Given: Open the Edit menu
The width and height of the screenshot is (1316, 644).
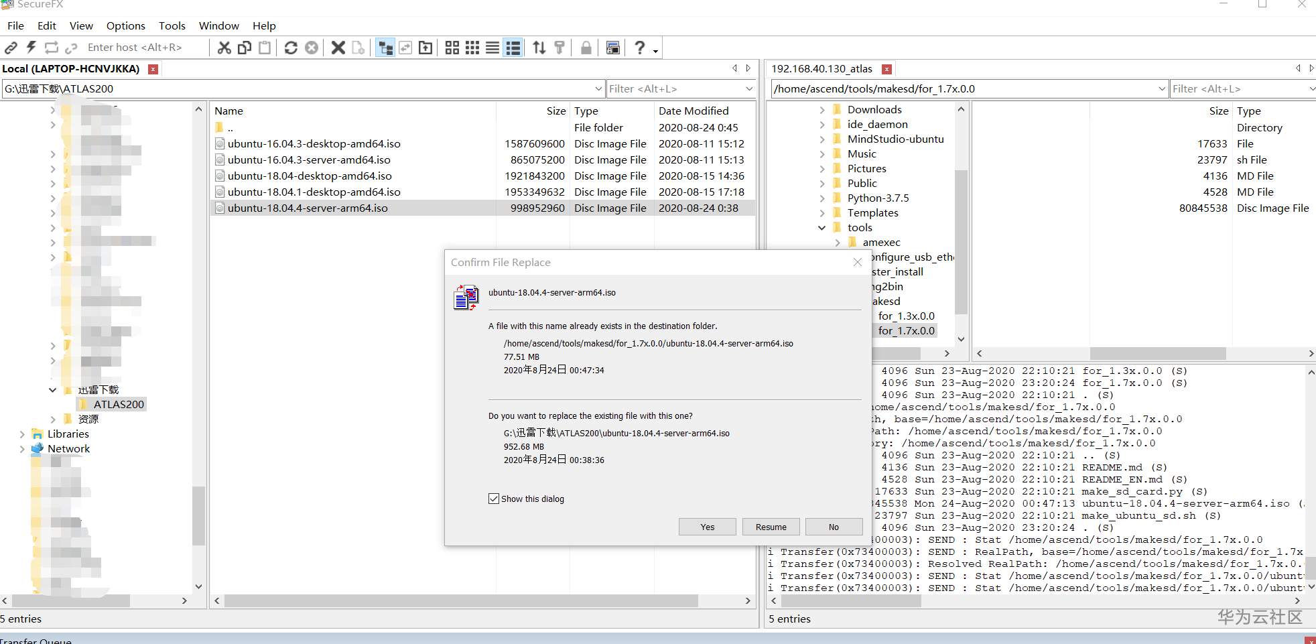Looking at the screenshot, I should pyautogui.click(x=47, y=25).
